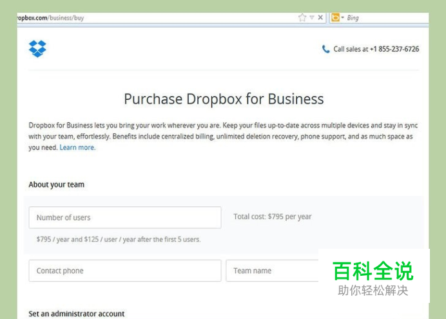Focus the Contact phone field

(125, 271)
